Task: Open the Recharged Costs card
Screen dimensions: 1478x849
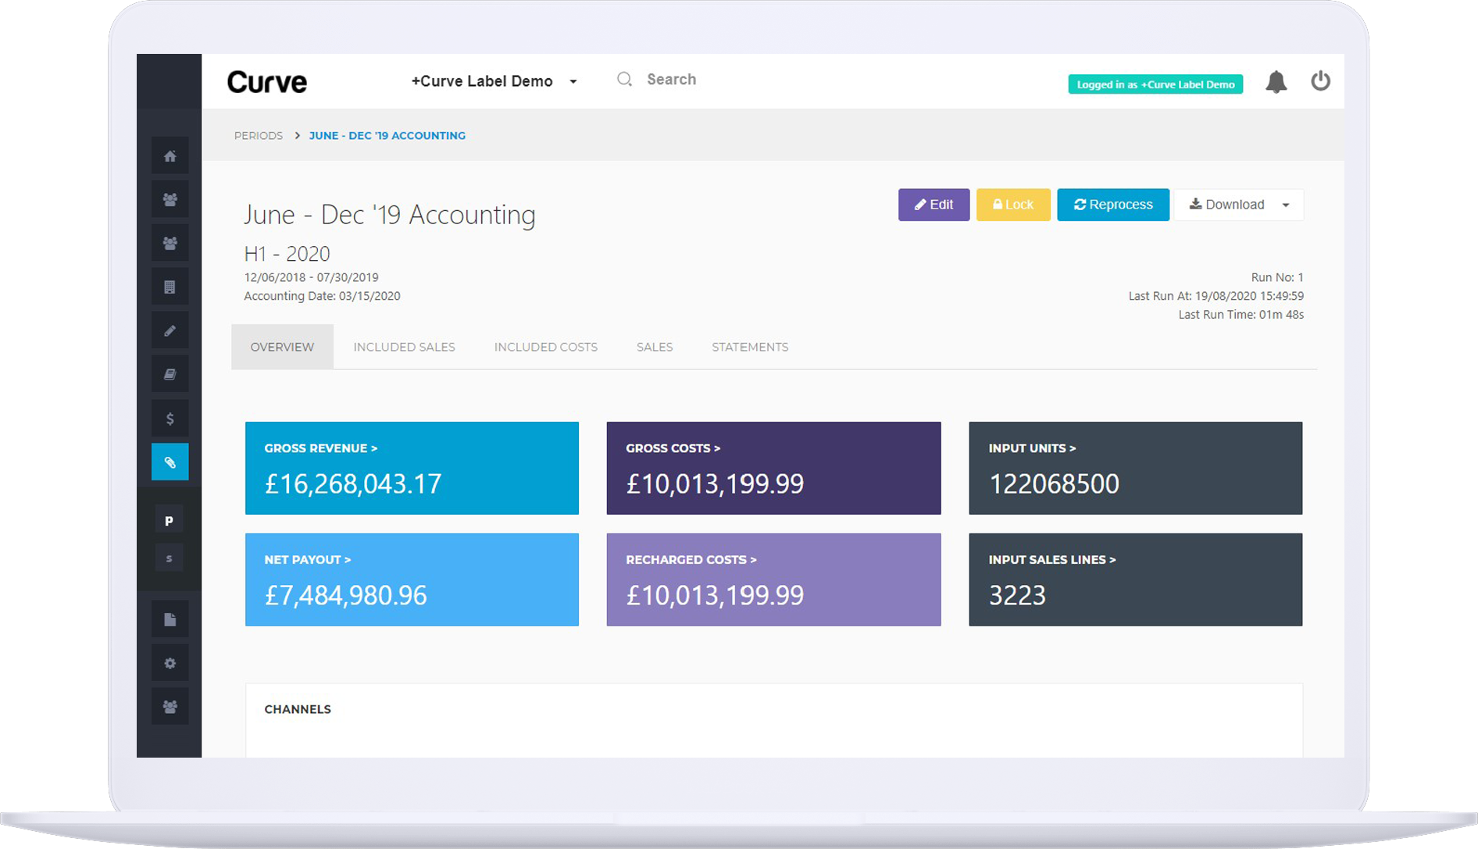Action: point(773,580)
